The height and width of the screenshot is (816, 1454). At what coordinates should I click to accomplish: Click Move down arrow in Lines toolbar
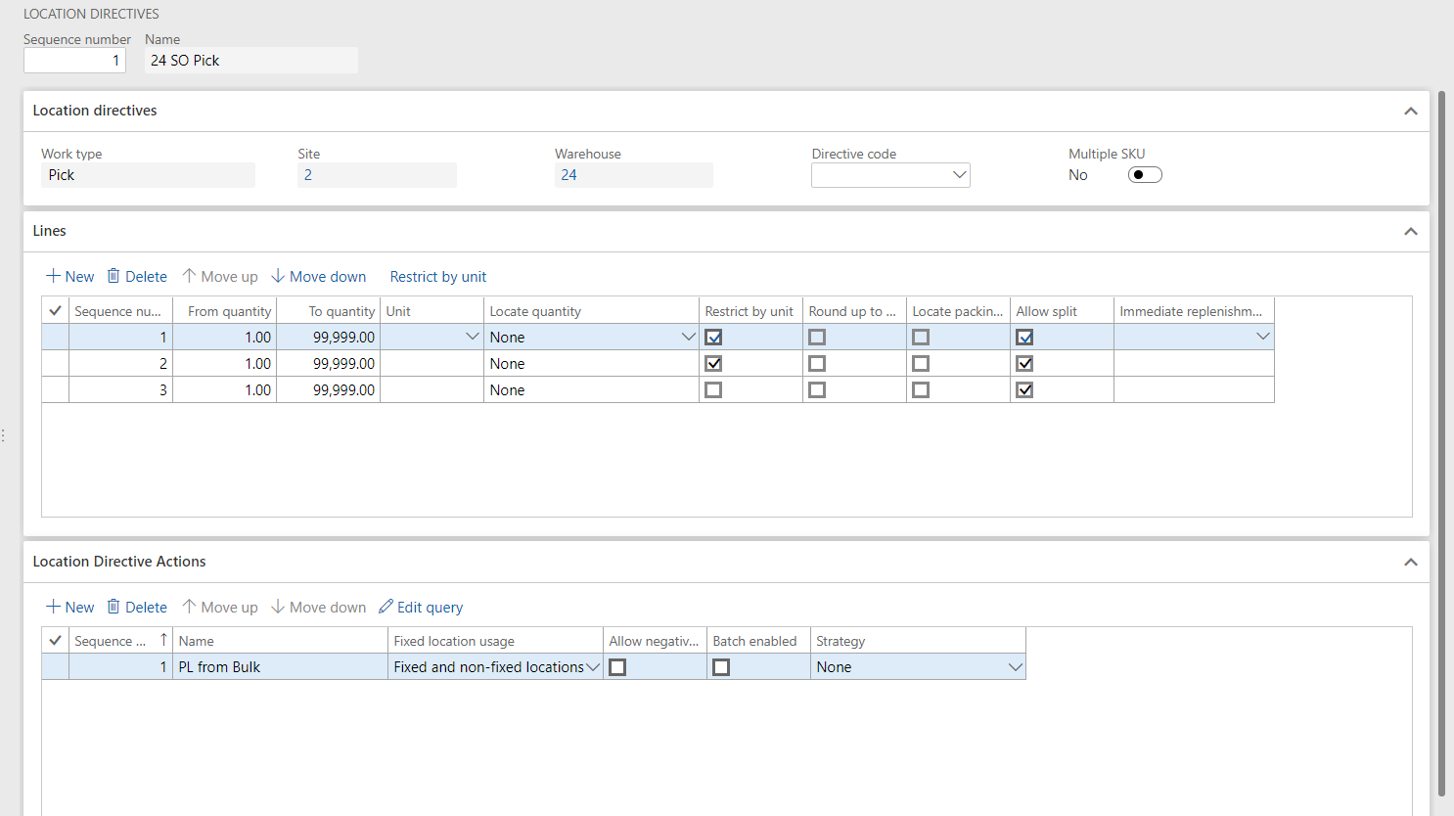pyautogui.click(x=278, y=277)
